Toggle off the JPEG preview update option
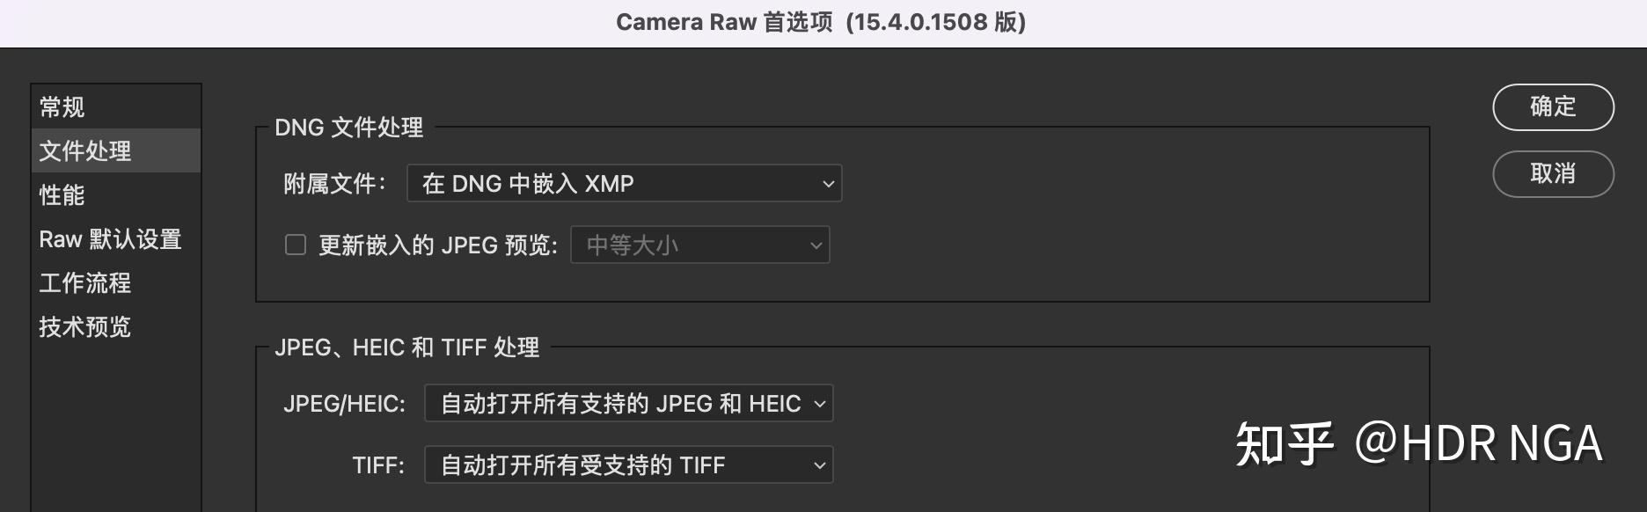The image size is (1647, 512). point(294,245)
